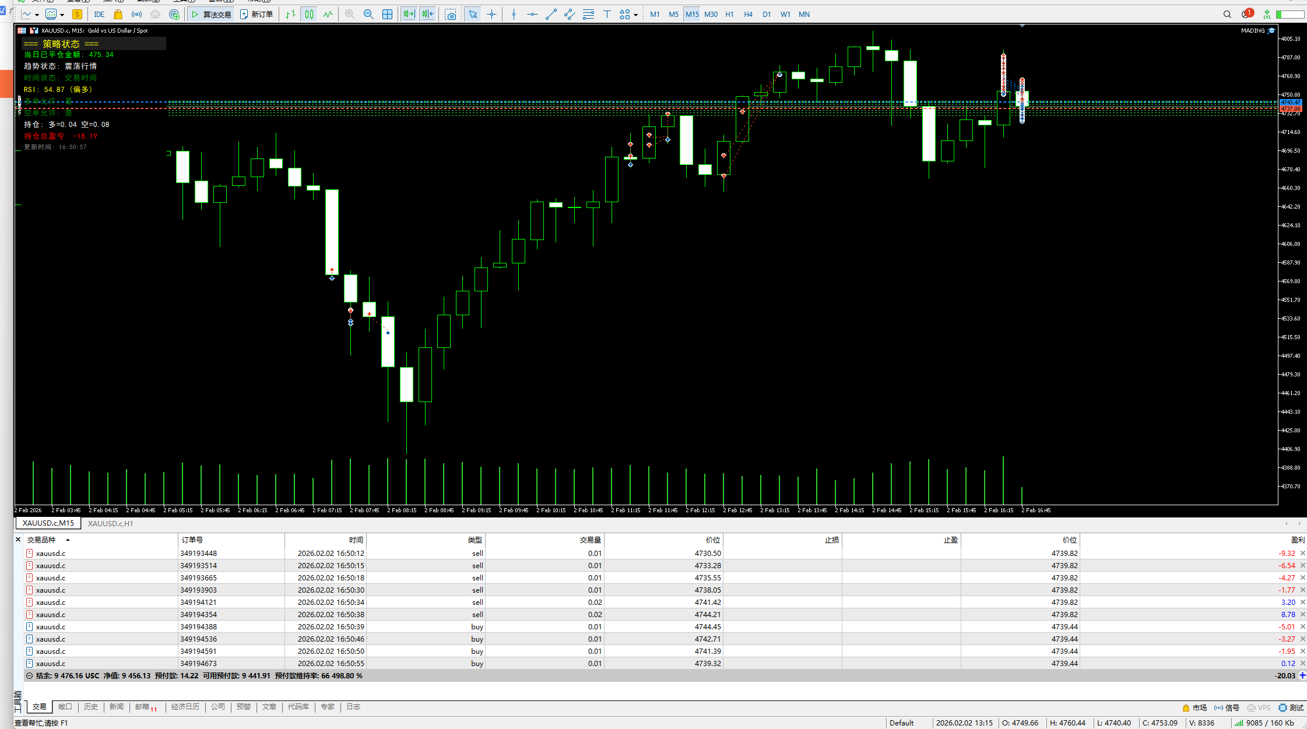
Task: Open the MetaEditor IDE
Action: (99, 15)
